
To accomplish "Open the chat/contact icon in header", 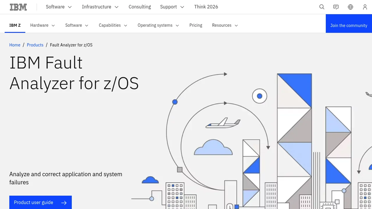I will pos(336,7).
